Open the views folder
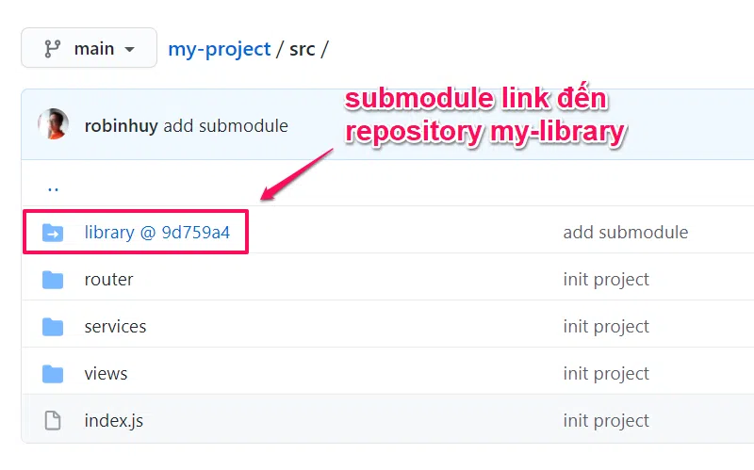Screen dimensions: 754x470 pos(106,373)
